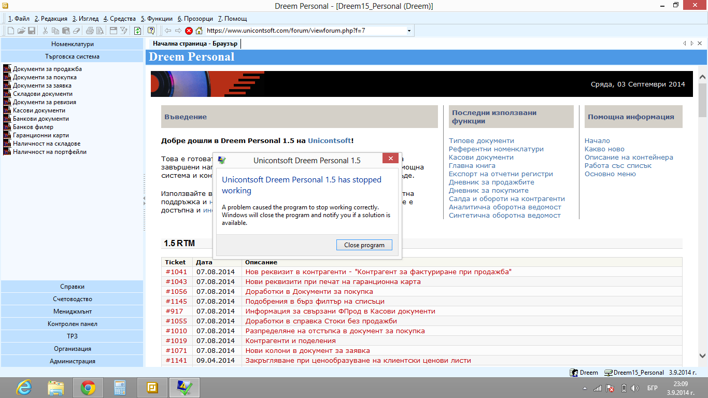Open Google Chrome from the taskbar
This screenshot has height=398, width=708.
tap(88, 388)
